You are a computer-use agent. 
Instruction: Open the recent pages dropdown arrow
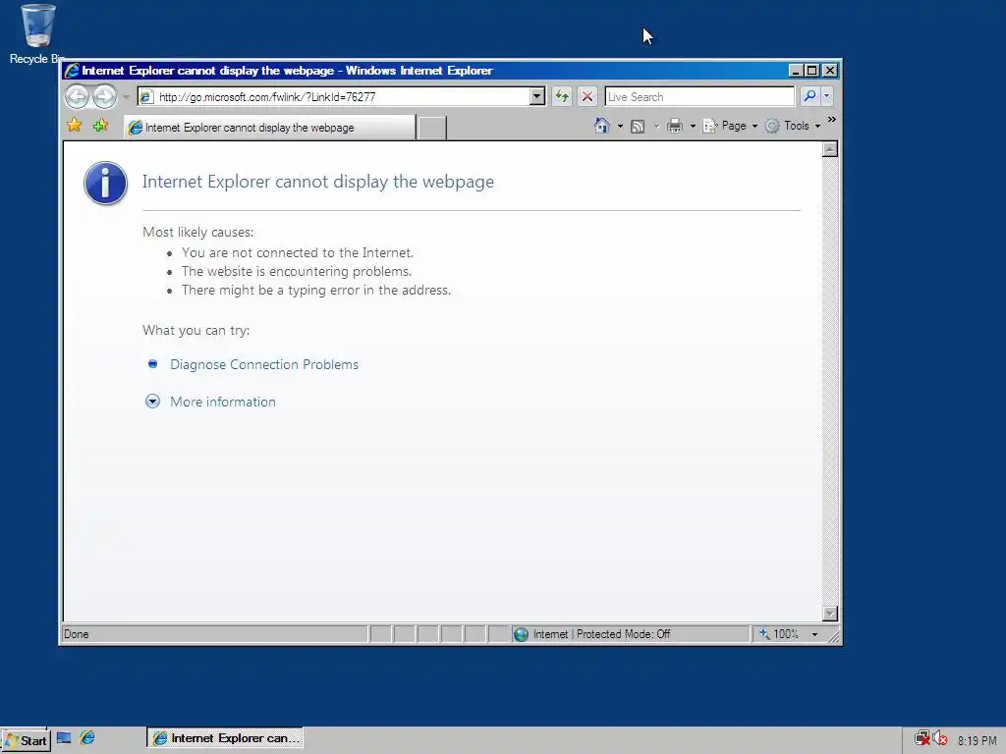tap(126, 97)
